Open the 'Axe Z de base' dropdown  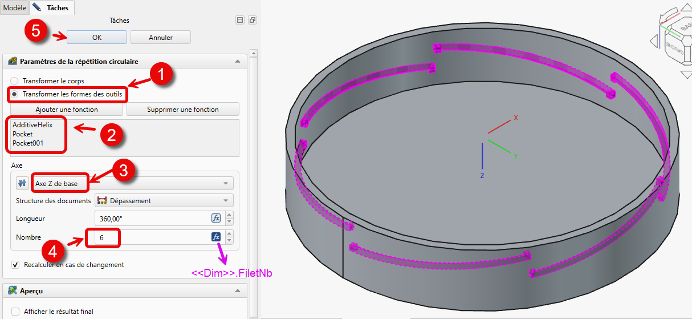pos(132,183)
